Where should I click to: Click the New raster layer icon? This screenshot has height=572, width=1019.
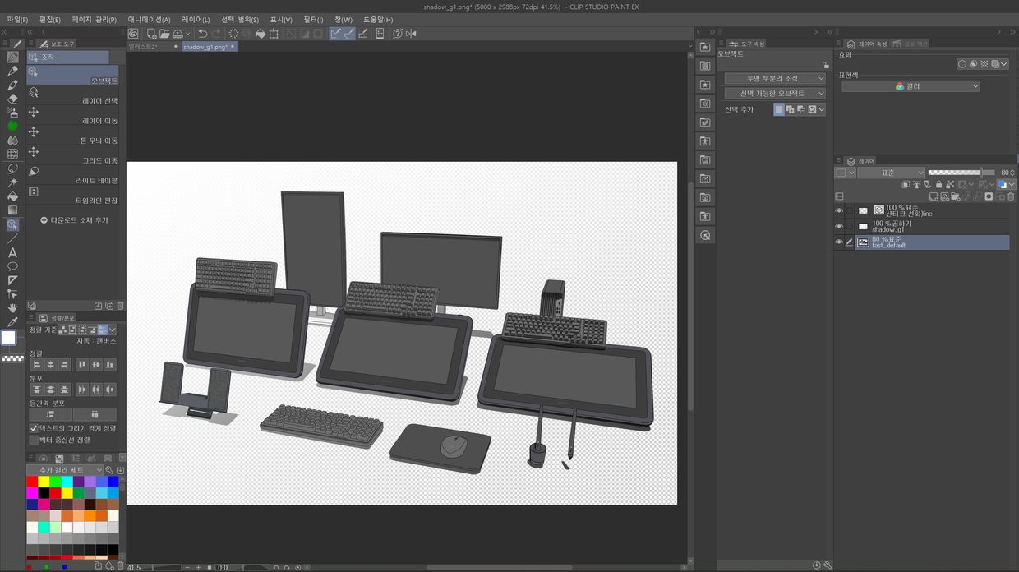(934, 196)
